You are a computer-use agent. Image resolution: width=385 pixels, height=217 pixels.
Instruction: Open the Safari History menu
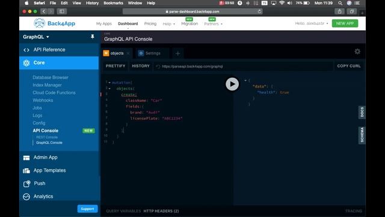point(92,3)
